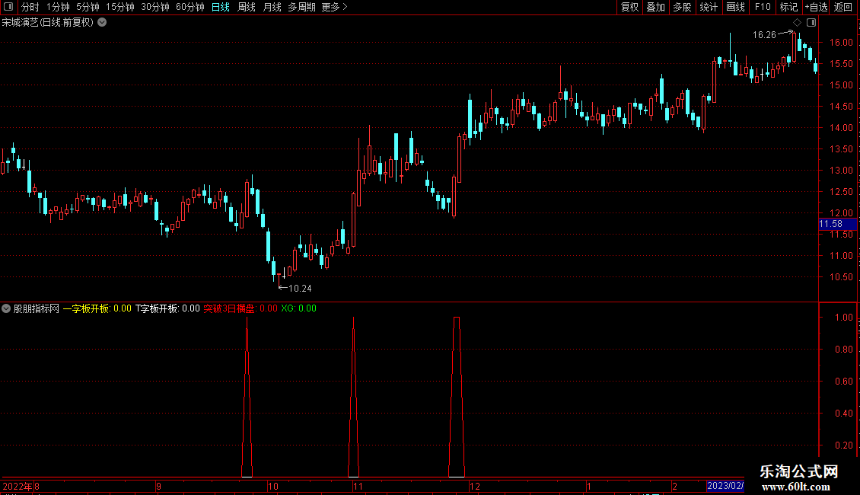The height and width of the screenshot is (495, 860).
Task: Click the 16.26 high price label
Action: [x=764, y=34]
